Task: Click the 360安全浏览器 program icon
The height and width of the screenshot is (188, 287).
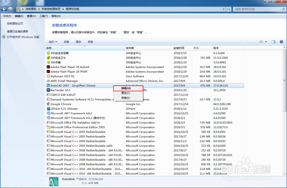Action: point(48,53)
